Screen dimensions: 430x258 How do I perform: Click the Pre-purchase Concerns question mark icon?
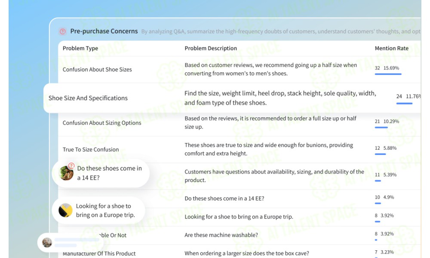tap(63, 31)
